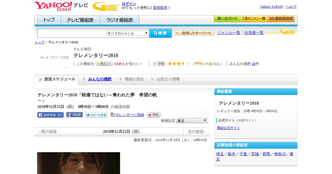Click テレメンタリー2018 program thumbnail
The height and width of the screenshot is (174, 332).
click(54, 57)
